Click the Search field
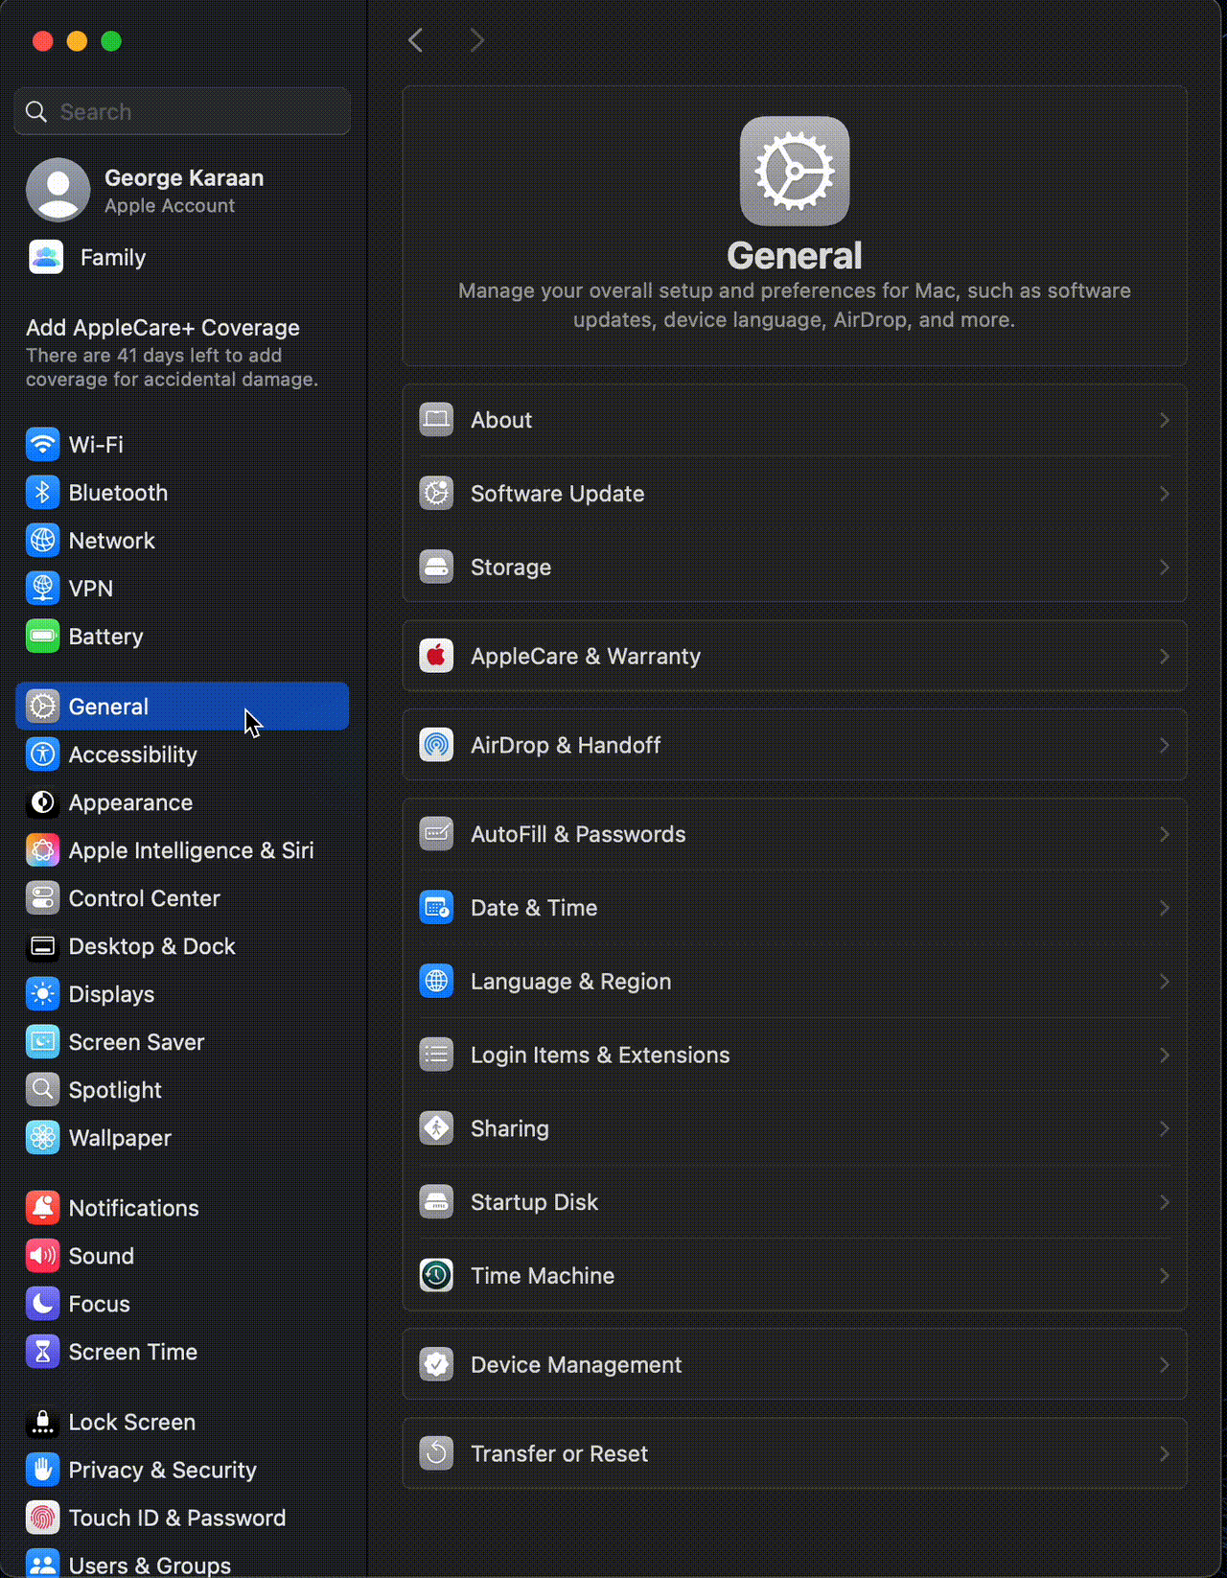This screenshot has width=1227, height=1578. [x=182, y=111]
